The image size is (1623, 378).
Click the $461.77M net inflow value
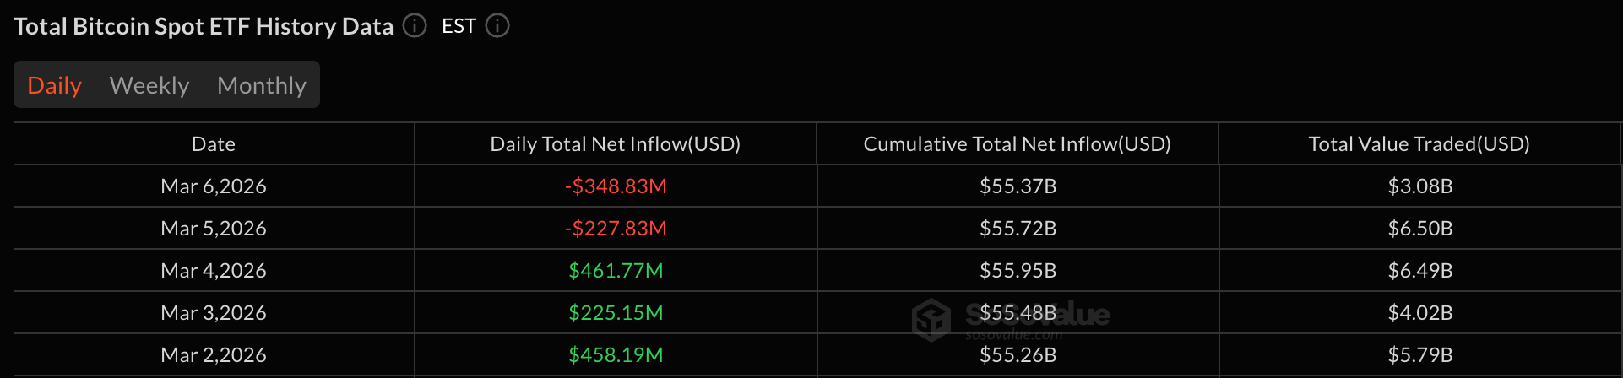pyautogui.click(x=616, y=271)
